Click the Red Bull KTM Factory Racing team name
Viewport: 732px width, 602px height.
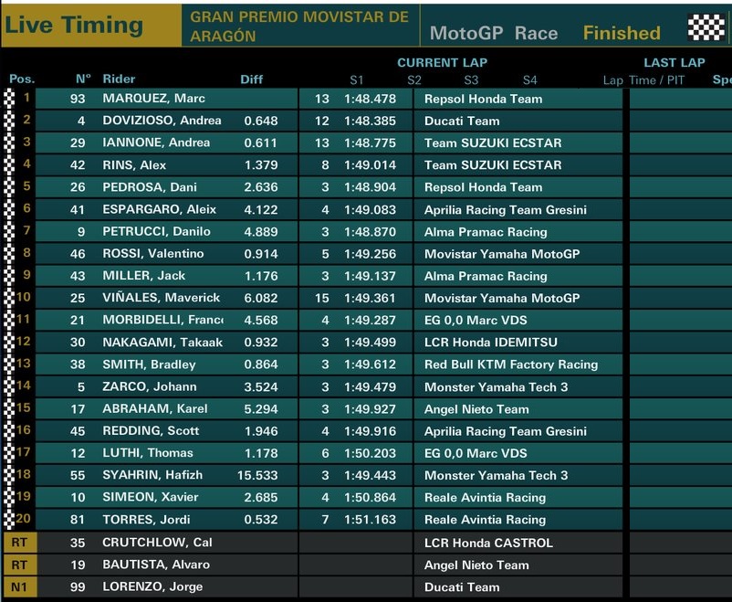510,364
